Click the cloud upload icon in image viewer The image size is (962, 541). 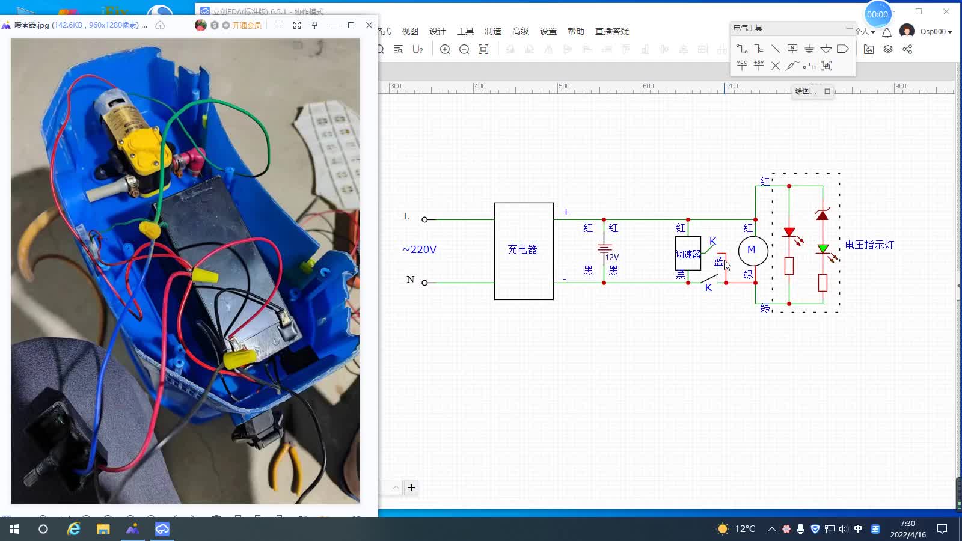pos(160,25)
